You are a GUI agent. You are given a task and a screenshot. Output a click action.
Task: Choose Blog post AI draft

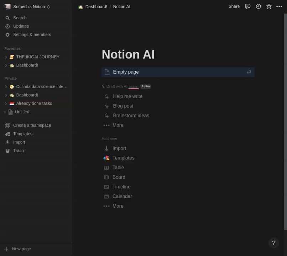[123, 106]
